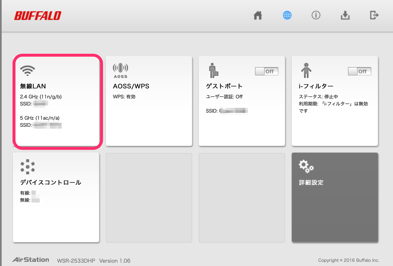Image resolution: width=393 pixels, height=266 pixels.
Task: Click the 利用期限 i-Filter expiry text
Action: (333, 107)
